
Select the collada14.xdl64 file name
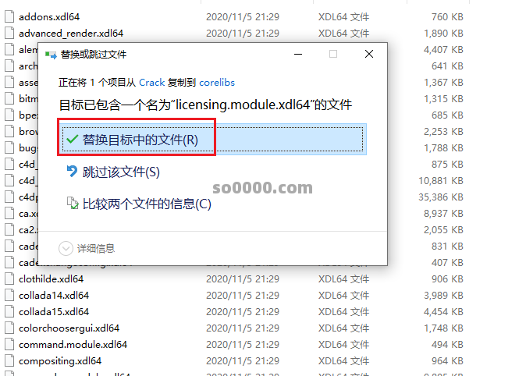(x=54, y=295)
